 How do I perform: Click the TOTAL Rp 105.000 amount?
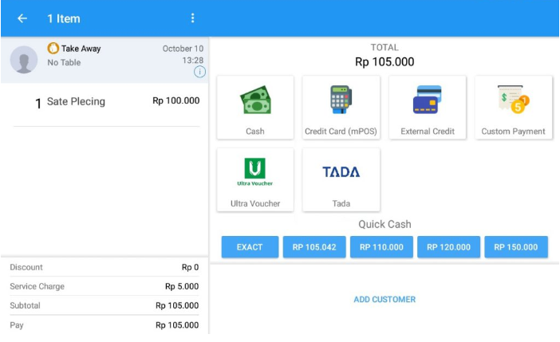click(385, 61)
